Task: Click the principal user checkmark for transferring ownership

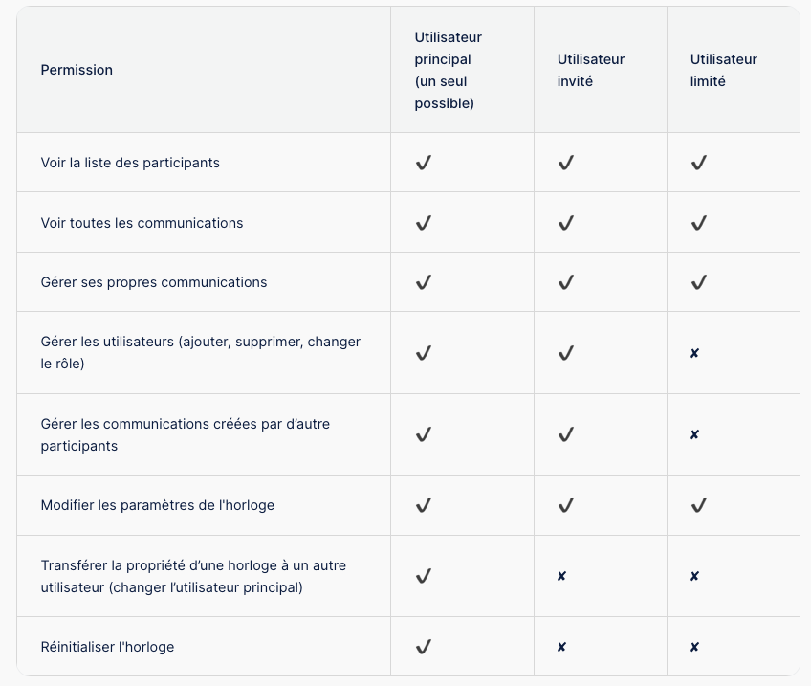Action: pos(424,576)
